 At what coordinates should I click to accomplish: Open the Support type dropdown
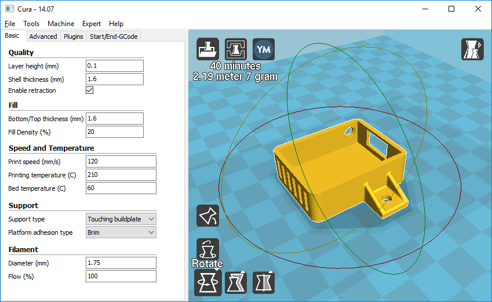click(x=121, y=219)
